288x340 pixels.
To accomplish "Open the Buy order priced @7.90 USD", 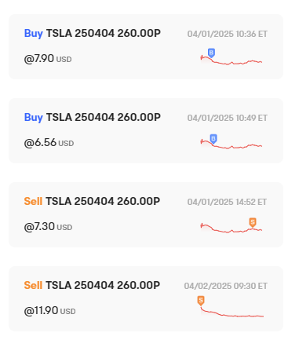I will pos(146,46).
